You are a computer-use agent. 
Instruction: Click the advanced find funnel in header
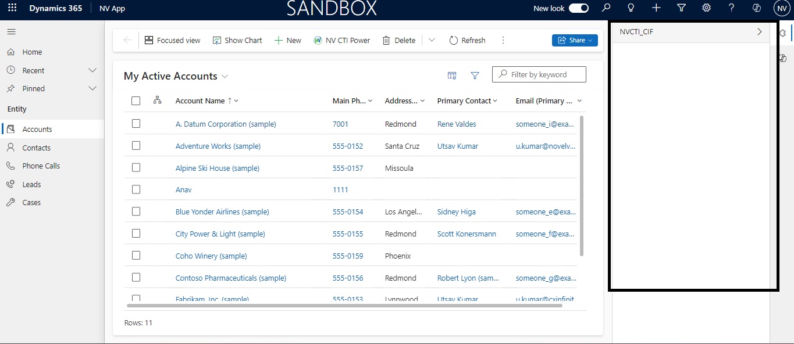[x=681, y=8]
